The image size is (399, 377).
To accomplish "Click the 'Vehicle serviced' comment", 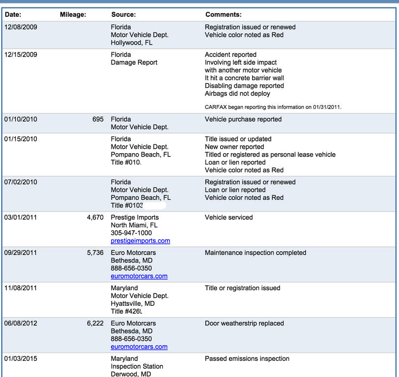I will (x=228, y=217).
